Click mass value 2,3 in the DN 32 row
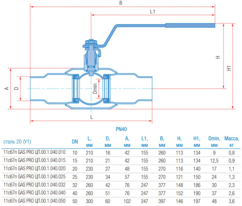242x206 pixels. click(x=232, y=185)
